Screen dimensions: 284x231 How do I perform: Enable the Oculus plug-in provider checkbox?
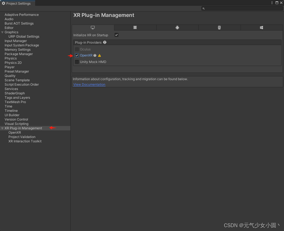click(x=77, y=49)
